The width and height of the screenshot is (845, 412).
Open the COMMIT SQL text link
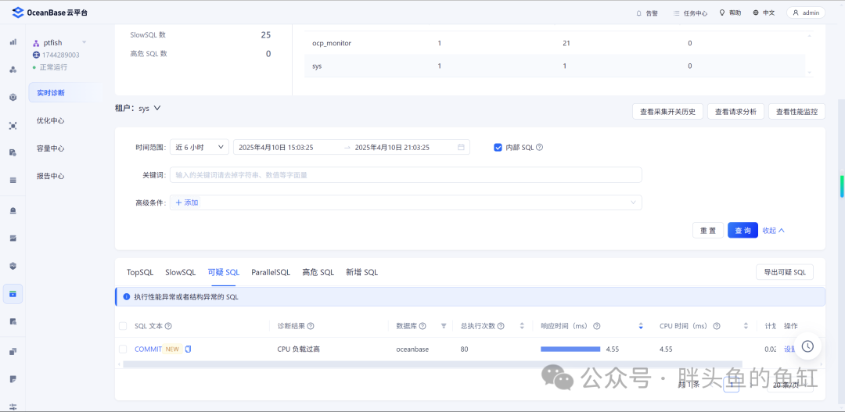(x=148, y=349)
